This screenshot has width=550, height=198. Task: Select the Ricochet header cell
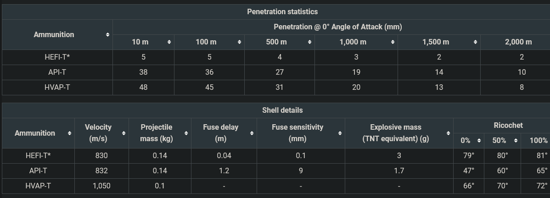pos(508,125)
